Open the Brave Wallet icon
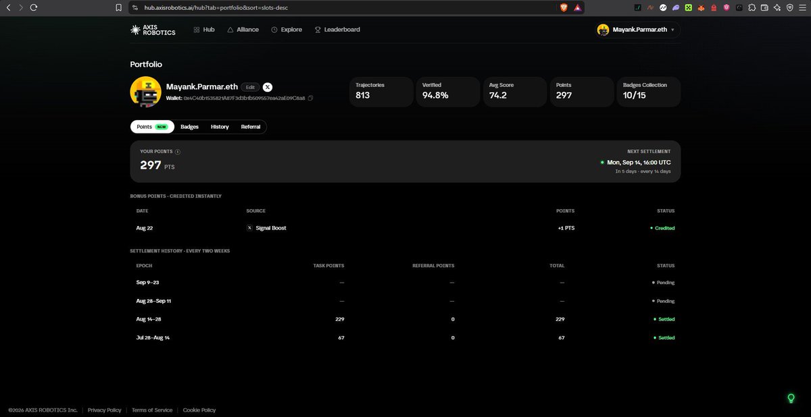Viewport: 811px width, 417px height. [x=764, y=7]
